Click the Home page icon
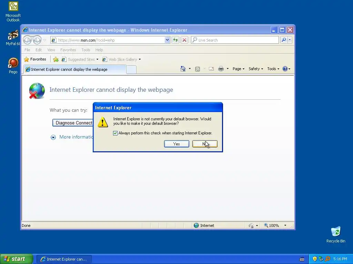353x264 pixels. [183, 69]
